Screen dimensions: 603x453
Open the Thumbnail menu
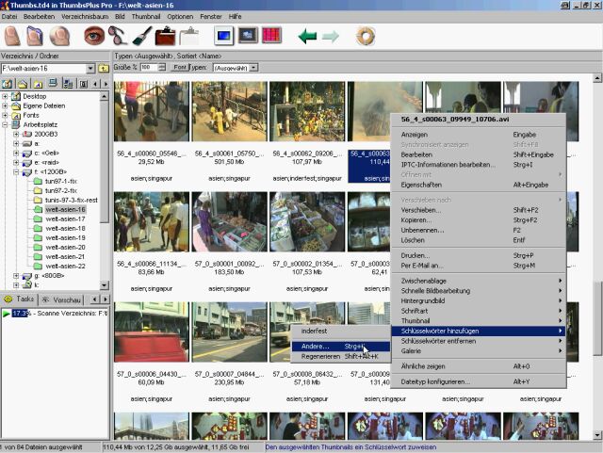click(x=146, y=17)
